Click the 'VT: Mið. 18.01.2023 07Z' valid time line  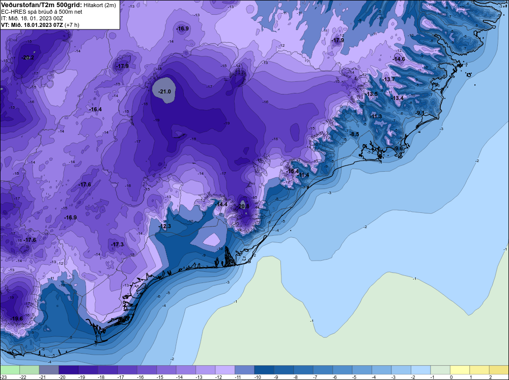pyautogui.click(x=40, y=24)
